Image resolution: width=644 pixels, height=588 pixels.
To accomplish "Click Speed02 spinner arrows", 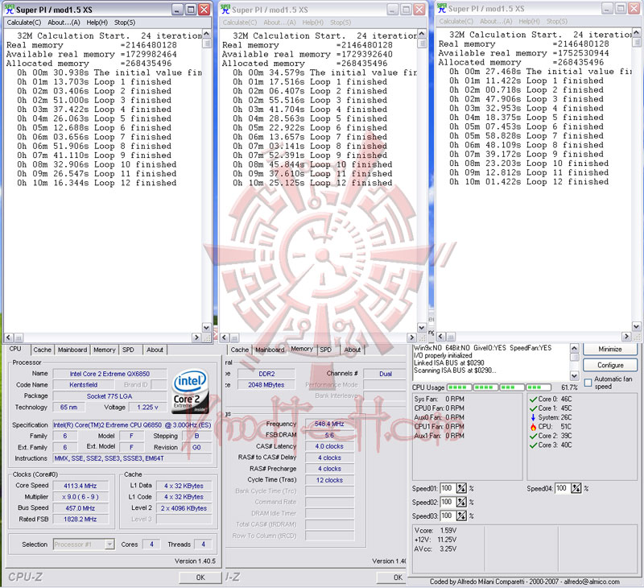I will pyautogui.click(x=461, y=502).
